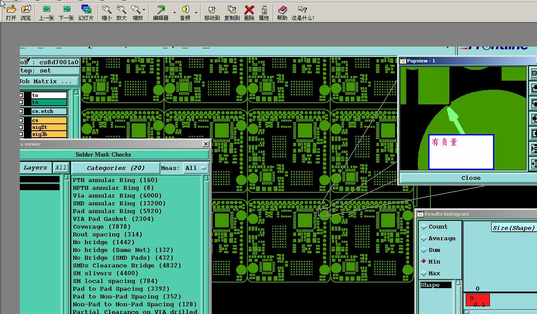The height and width of the screenshot is (314, 537).
Task: Toggle checkbox for layer 'cs'
Action: click(x=22, y=120)
